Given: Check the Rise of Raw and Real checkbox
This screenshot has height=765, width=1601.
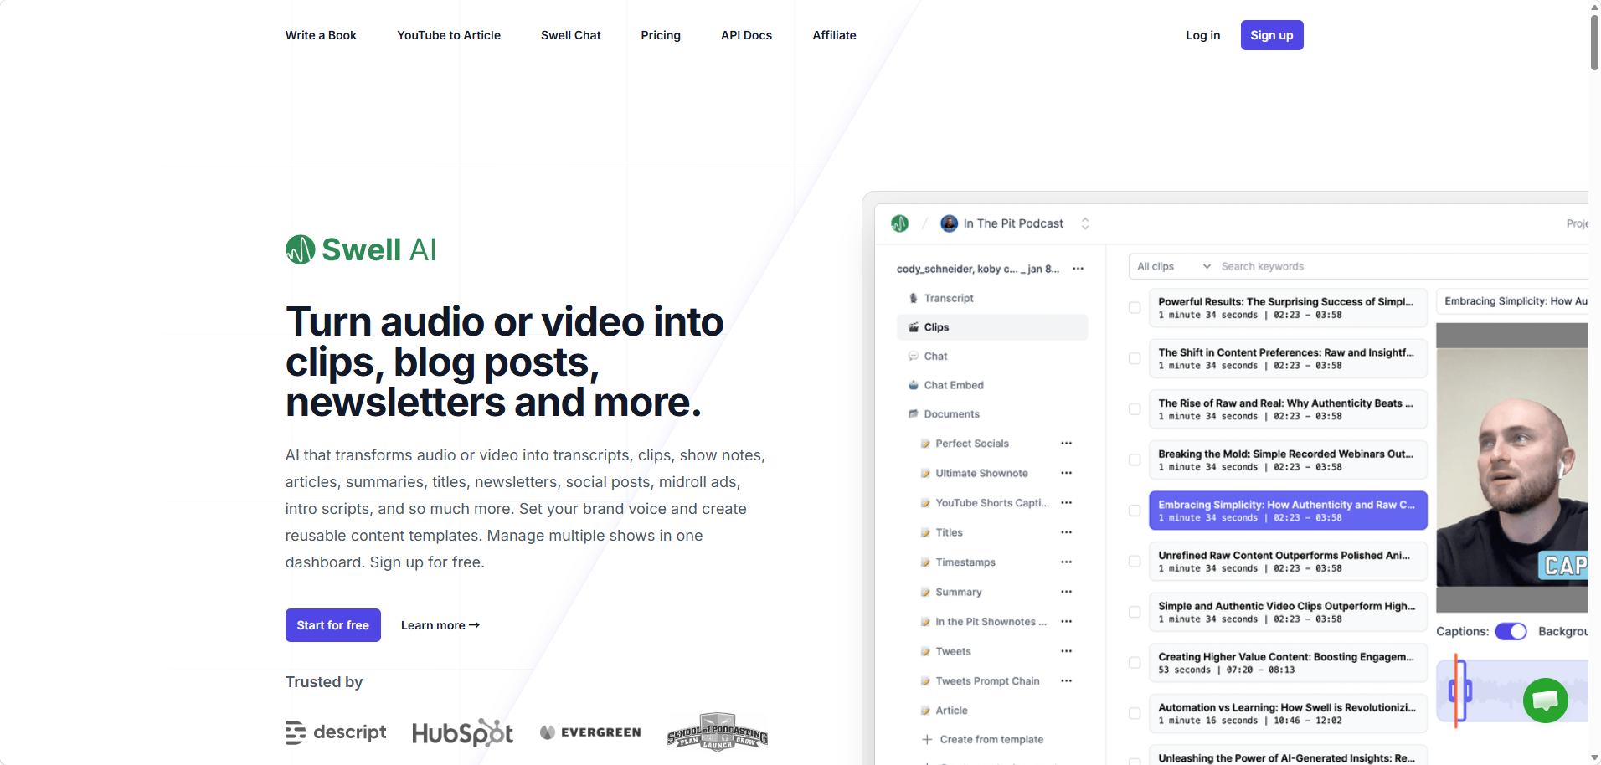Looking at the screenshot, I should tap(1135, 409).
